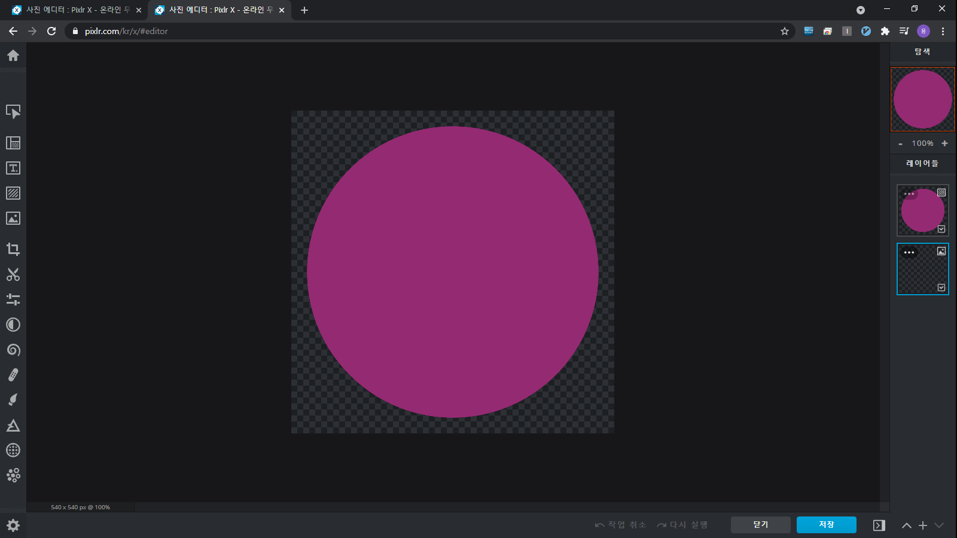Click the Redo button
This screenshot has width=957, height=538.
point(682,525)
